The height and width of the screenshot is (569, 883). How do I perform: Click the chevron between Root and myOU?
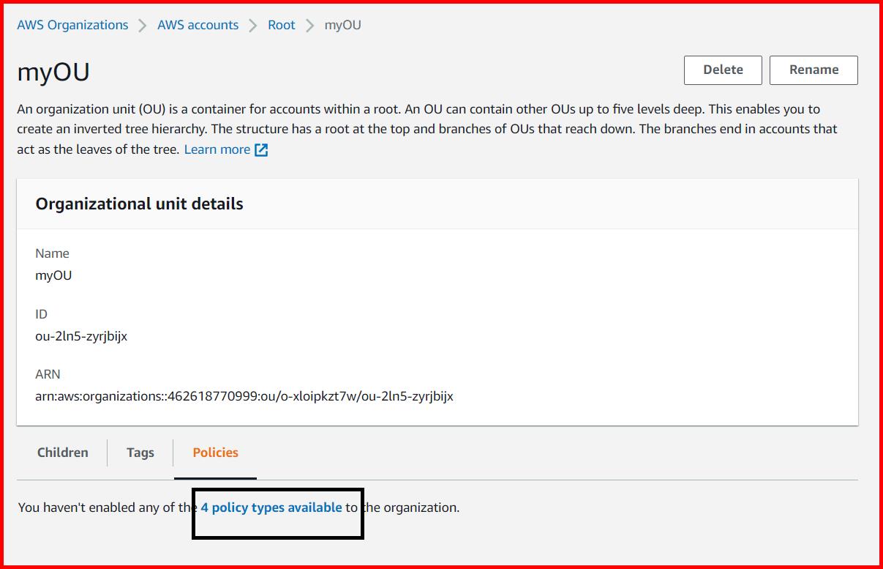309,26
